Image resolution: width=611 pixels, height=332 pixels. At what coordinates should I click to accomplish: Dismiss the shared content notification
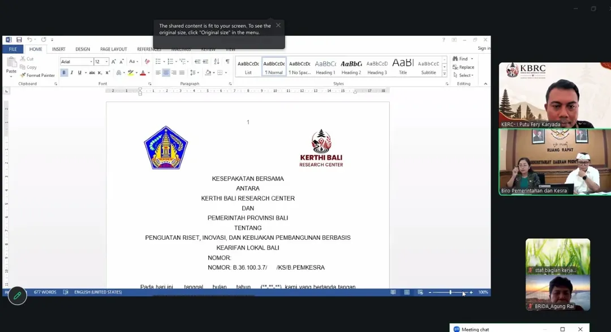278,25
